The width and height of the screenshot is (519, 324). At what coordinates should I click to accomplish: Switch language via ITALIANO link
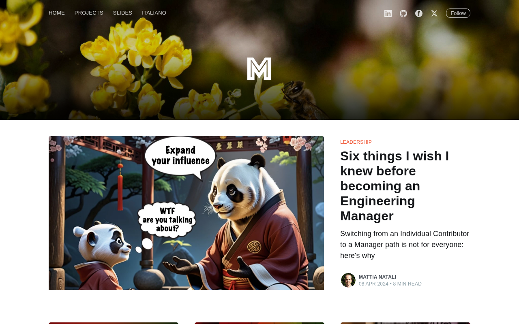[x=154, y=13]
